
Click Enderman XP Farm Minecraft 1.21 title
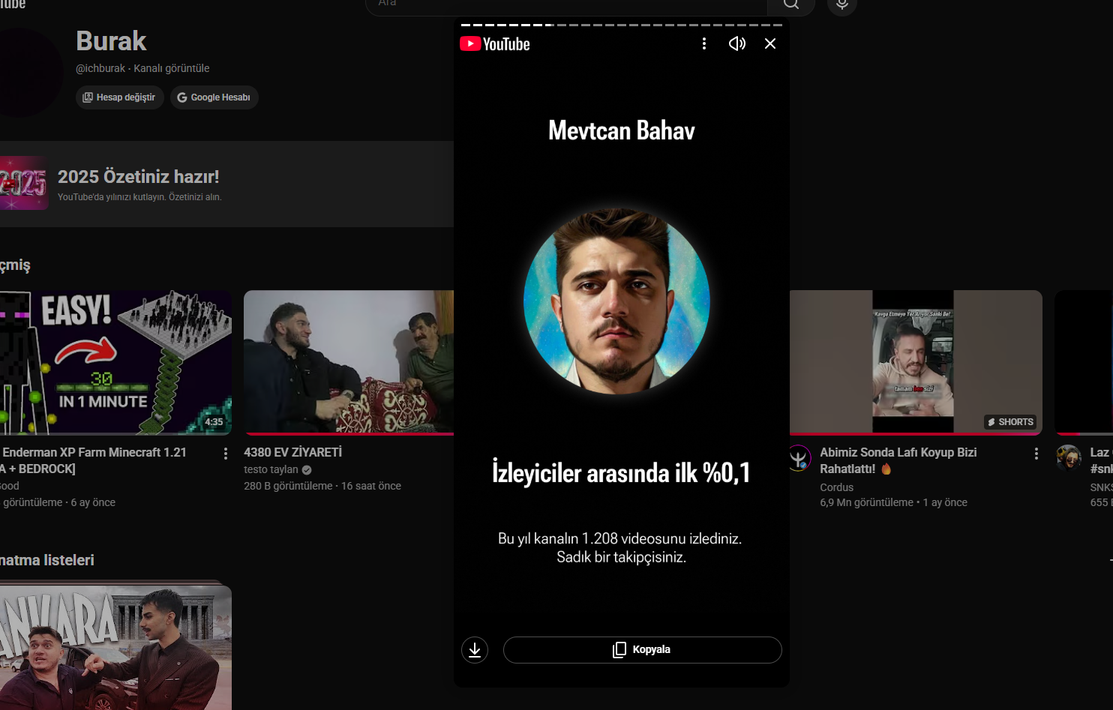[x=94, y=460]
